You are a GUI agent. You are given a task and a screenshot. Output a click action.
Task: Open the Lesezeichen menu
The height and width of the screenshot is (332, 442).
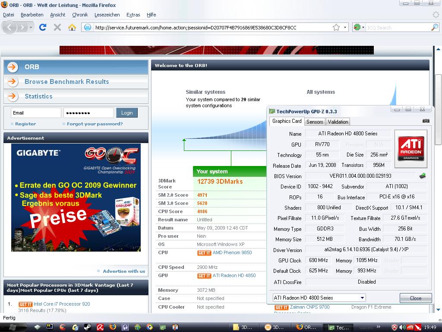pos(107,15)
